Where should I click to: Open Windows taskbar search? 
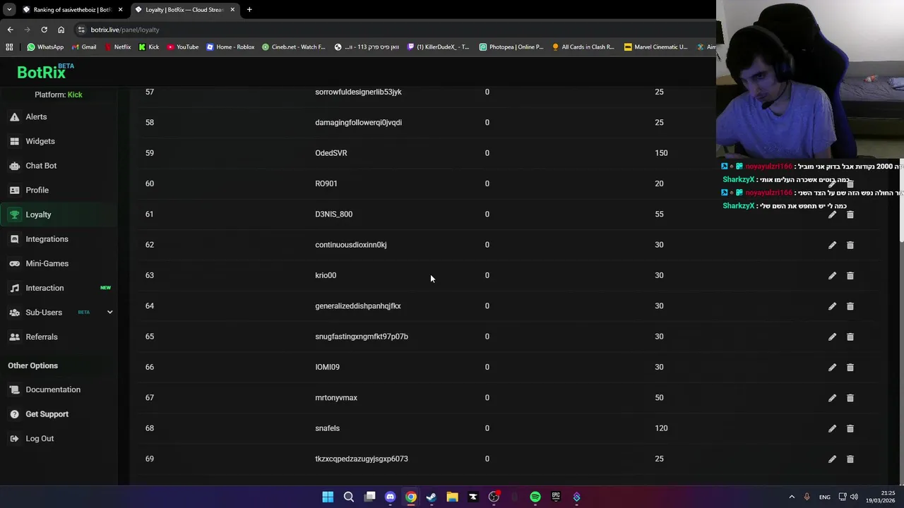[x=349, y=497]
